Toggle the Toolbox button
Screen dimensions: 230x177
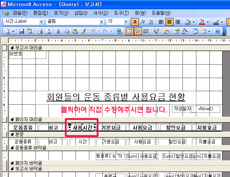[138, 31]
